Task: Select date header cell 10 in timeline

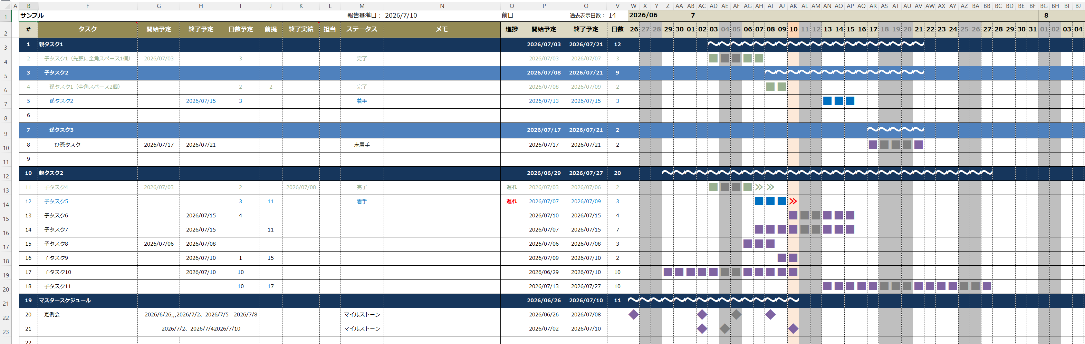Action: tap(793, 29)
